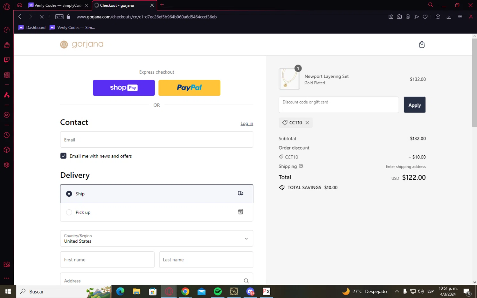Screen dimensions: 477x298
Task: Click the Ship delivery truck icon
Action: pos(241,193)
